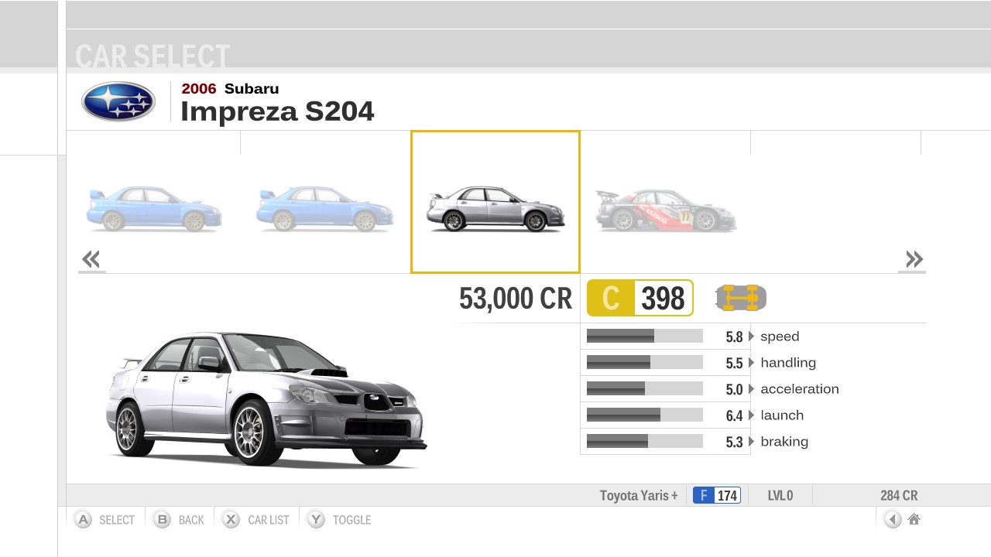Click the home icon at bottom right
The width and height of the screenshot is (991, 557).
click(914, 519)
